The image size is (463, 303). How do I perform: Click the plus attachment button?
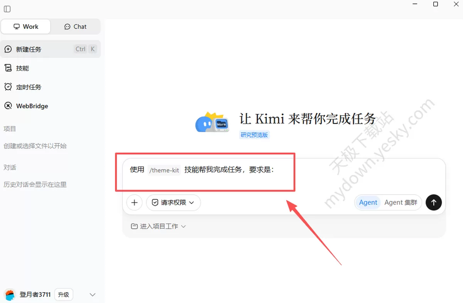point(134,202)
